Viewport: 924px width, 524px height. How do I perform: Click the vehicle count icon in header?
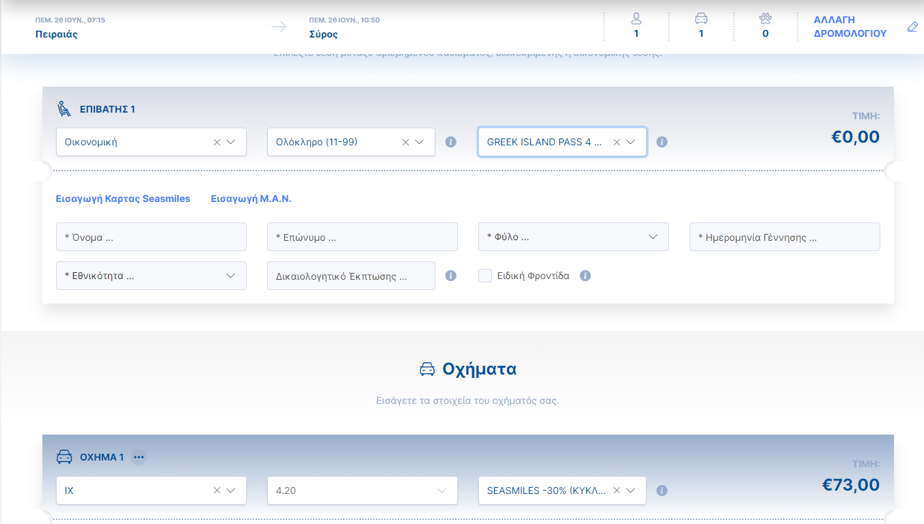point(701,19)
